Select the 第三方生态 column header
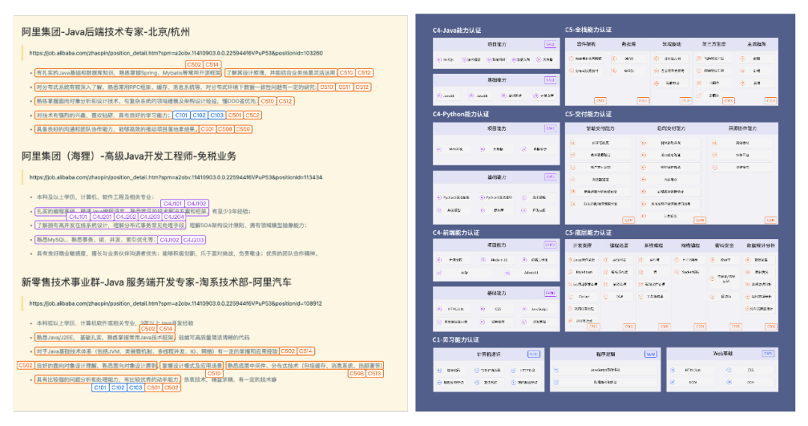 point(714,44)
